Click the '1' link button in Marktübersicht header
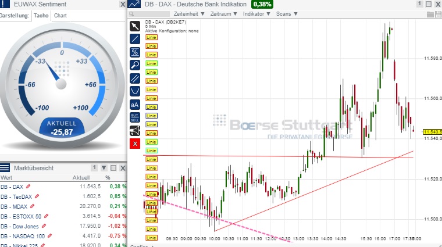The height and width of the screenshot is (247, 442). click(95, 168)
